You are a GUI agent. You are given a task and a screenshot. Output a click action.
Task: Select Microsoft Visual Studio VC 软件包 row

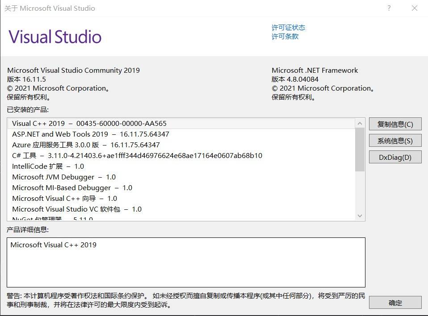pyautogui.click(x=181, y=209)
